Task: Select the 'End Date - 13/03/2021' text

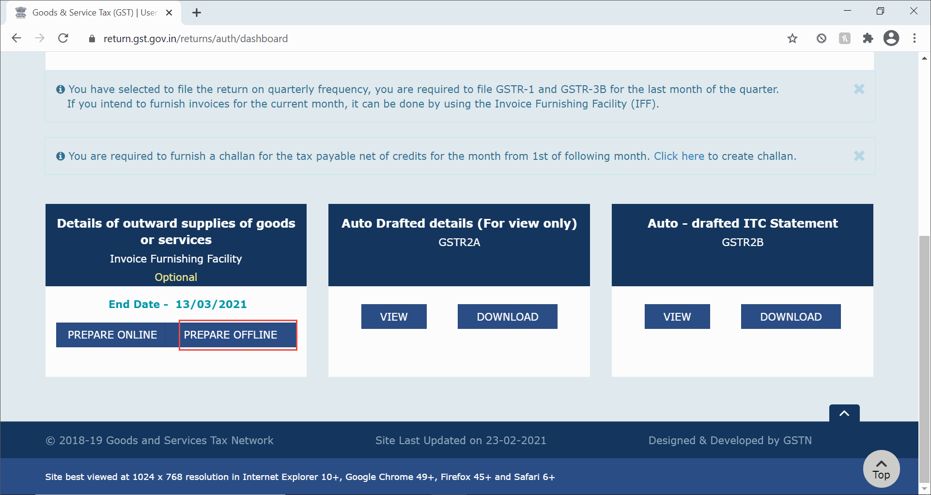Action: [178, 304]
